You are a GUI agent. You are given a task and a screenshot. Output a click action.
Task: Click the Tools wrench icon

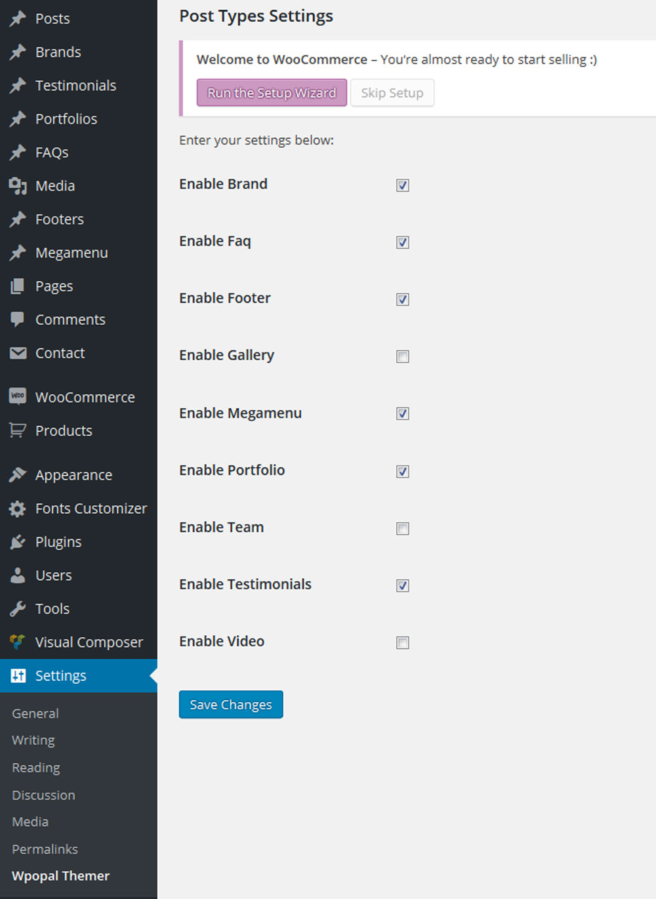pos(18,609)
